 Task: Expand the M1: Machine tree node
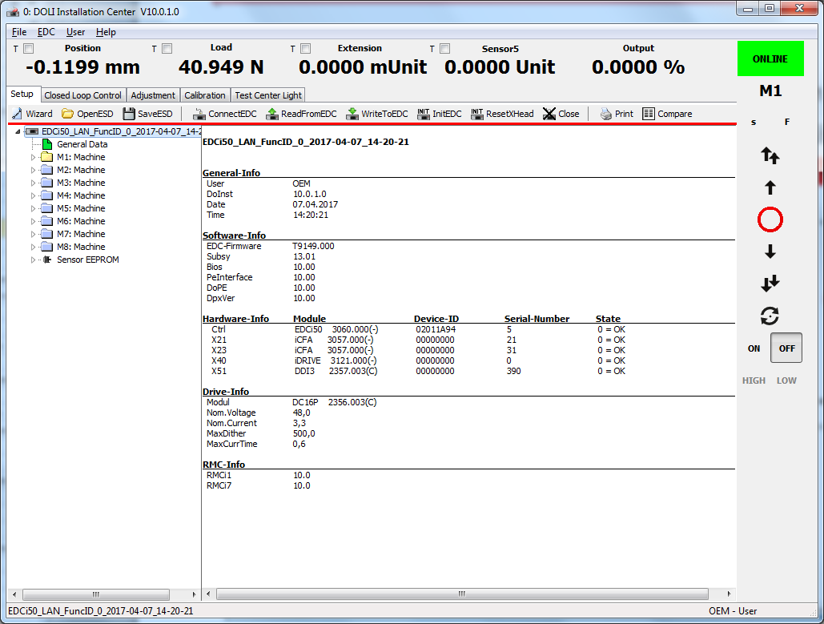pos(34,157)
